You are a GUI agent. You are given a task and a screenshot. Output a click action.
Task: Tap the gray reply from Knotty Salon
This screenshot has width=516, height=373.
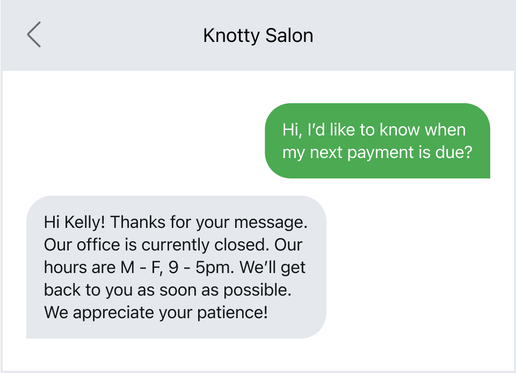tap(176, 267)
